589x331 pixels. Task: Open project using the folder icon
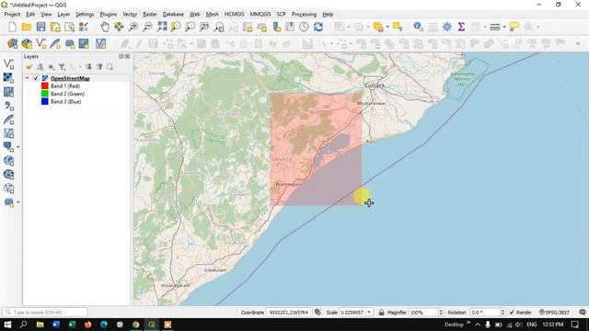click(27, 27)
